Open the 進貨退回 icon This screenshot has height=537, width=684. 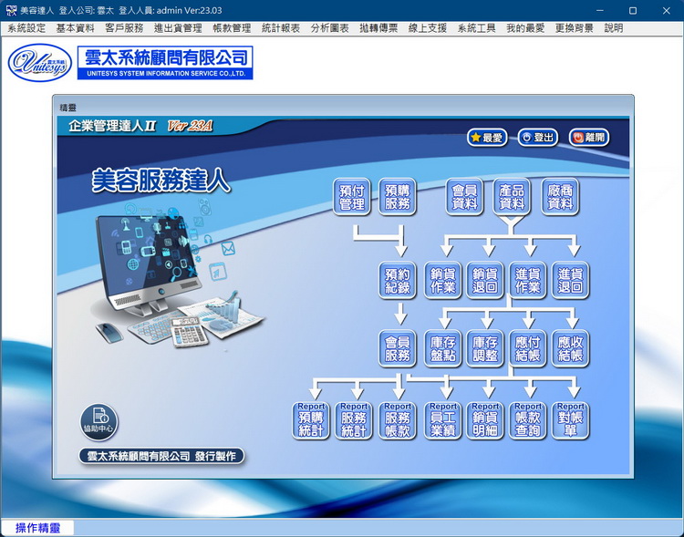(x=570, y=281)
